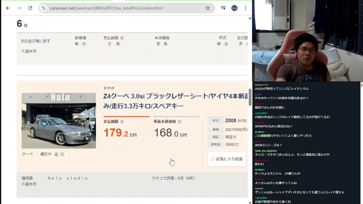Click chat message BMWがみなみに似合わない
Screen dimensions: 363x204
coord(273,126)
